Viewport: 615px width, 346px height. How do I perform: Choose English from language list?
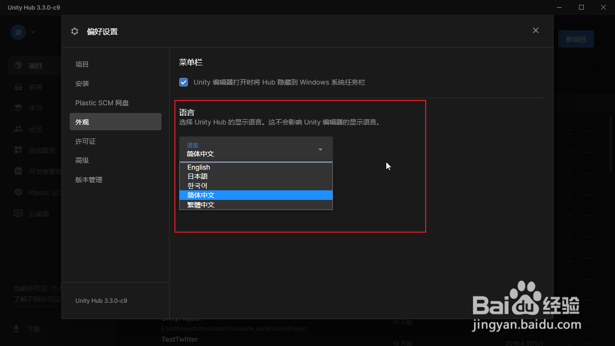pos(256,167)
